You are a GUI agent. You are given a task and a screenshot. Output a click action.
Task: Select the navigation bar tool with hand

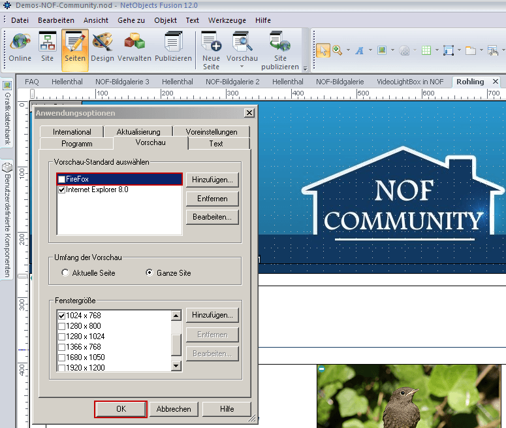pyautogui.click(x=493, y=50)
